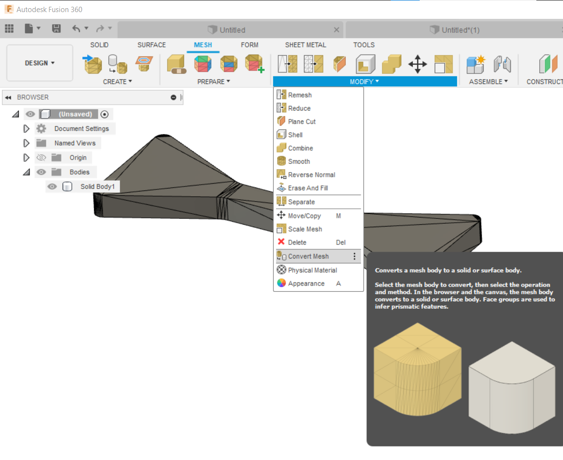Switch to the SHEET METAL tab
This screenshot has width=563, height=460.
coord(305,44)
